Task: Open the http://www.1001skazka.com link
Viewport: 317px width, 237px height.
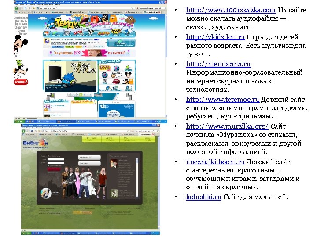Action: pyautogui.click(x=231, y=10)
